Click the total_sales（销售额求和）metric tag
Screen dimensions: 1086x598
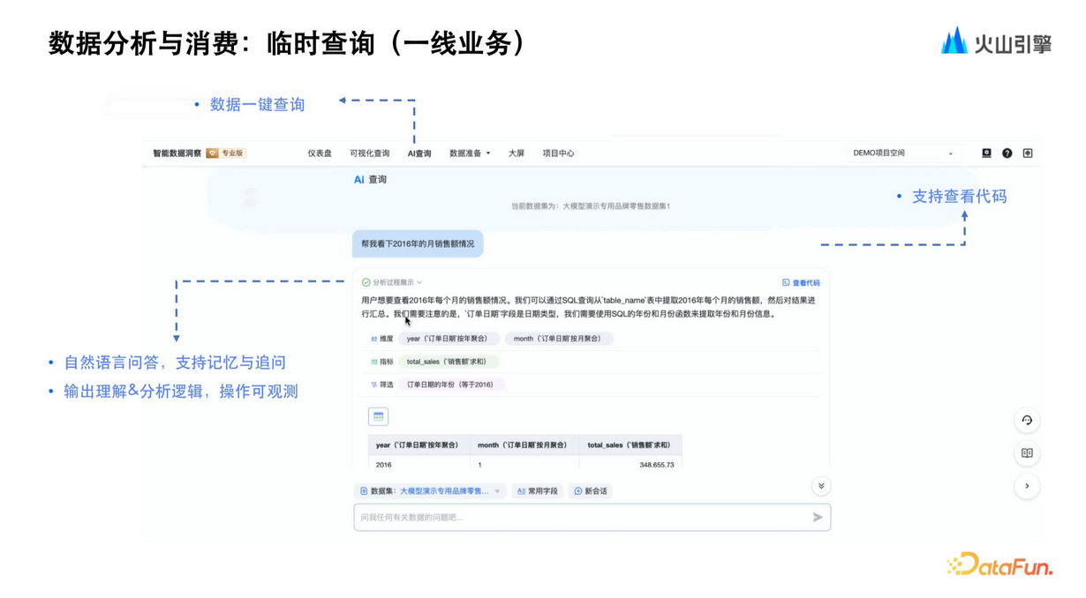(447, 362)
